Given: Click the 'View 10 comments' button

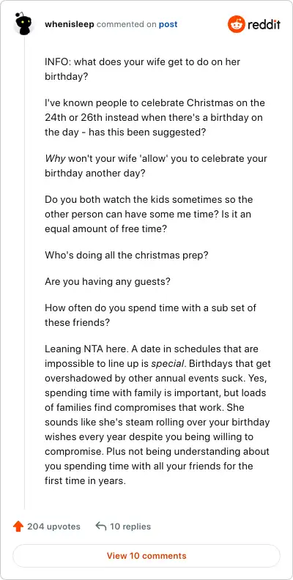Looking at the screenshot, I should click(x=146, y=556).
